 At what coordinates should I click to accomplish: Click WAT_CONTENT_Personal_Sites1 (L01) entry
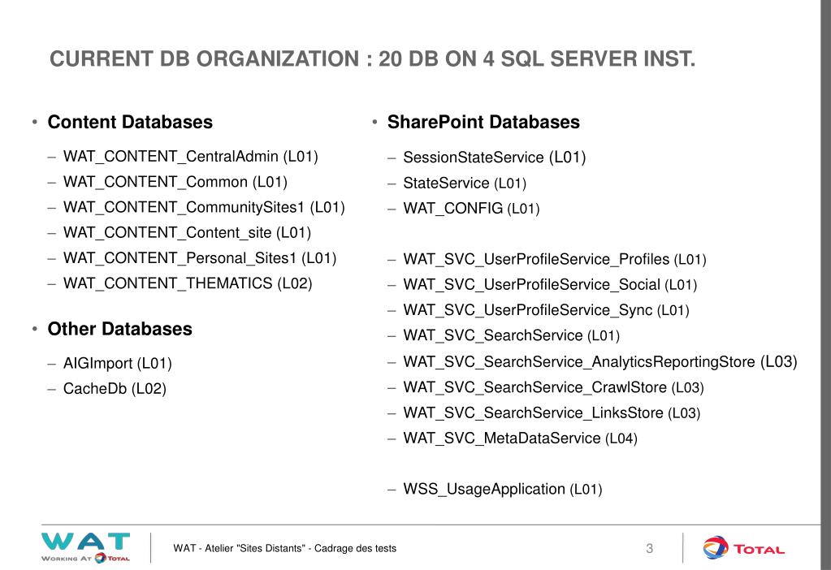point(200,258)
